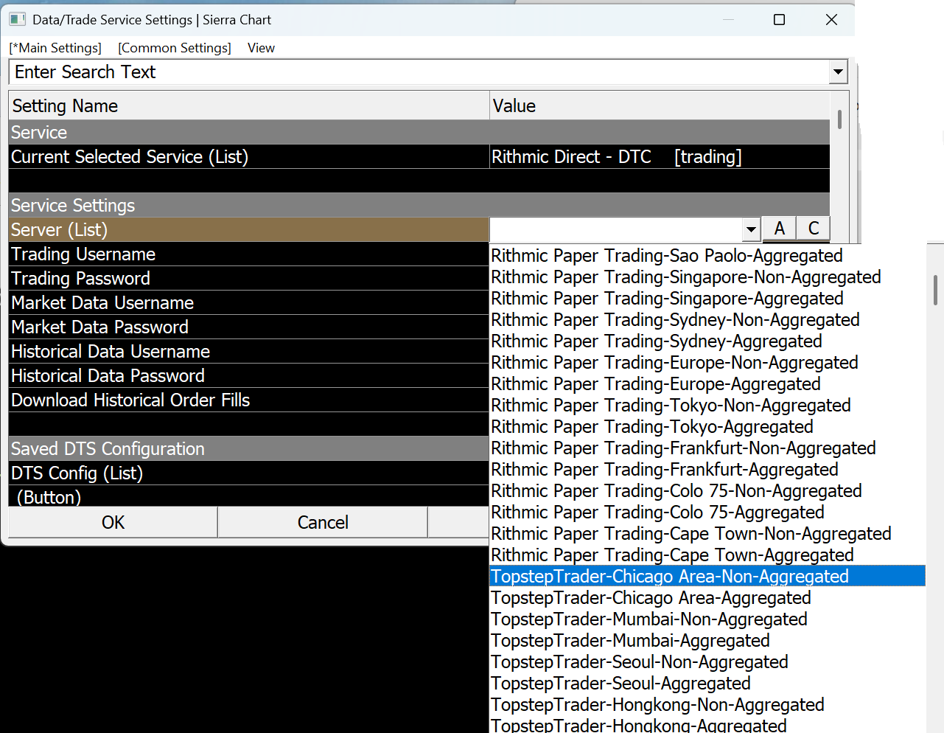Choose TopstepTrader-Seoul-Aggregated server
Viewport: 944px width, 733px height.
(x=707, y=683)
